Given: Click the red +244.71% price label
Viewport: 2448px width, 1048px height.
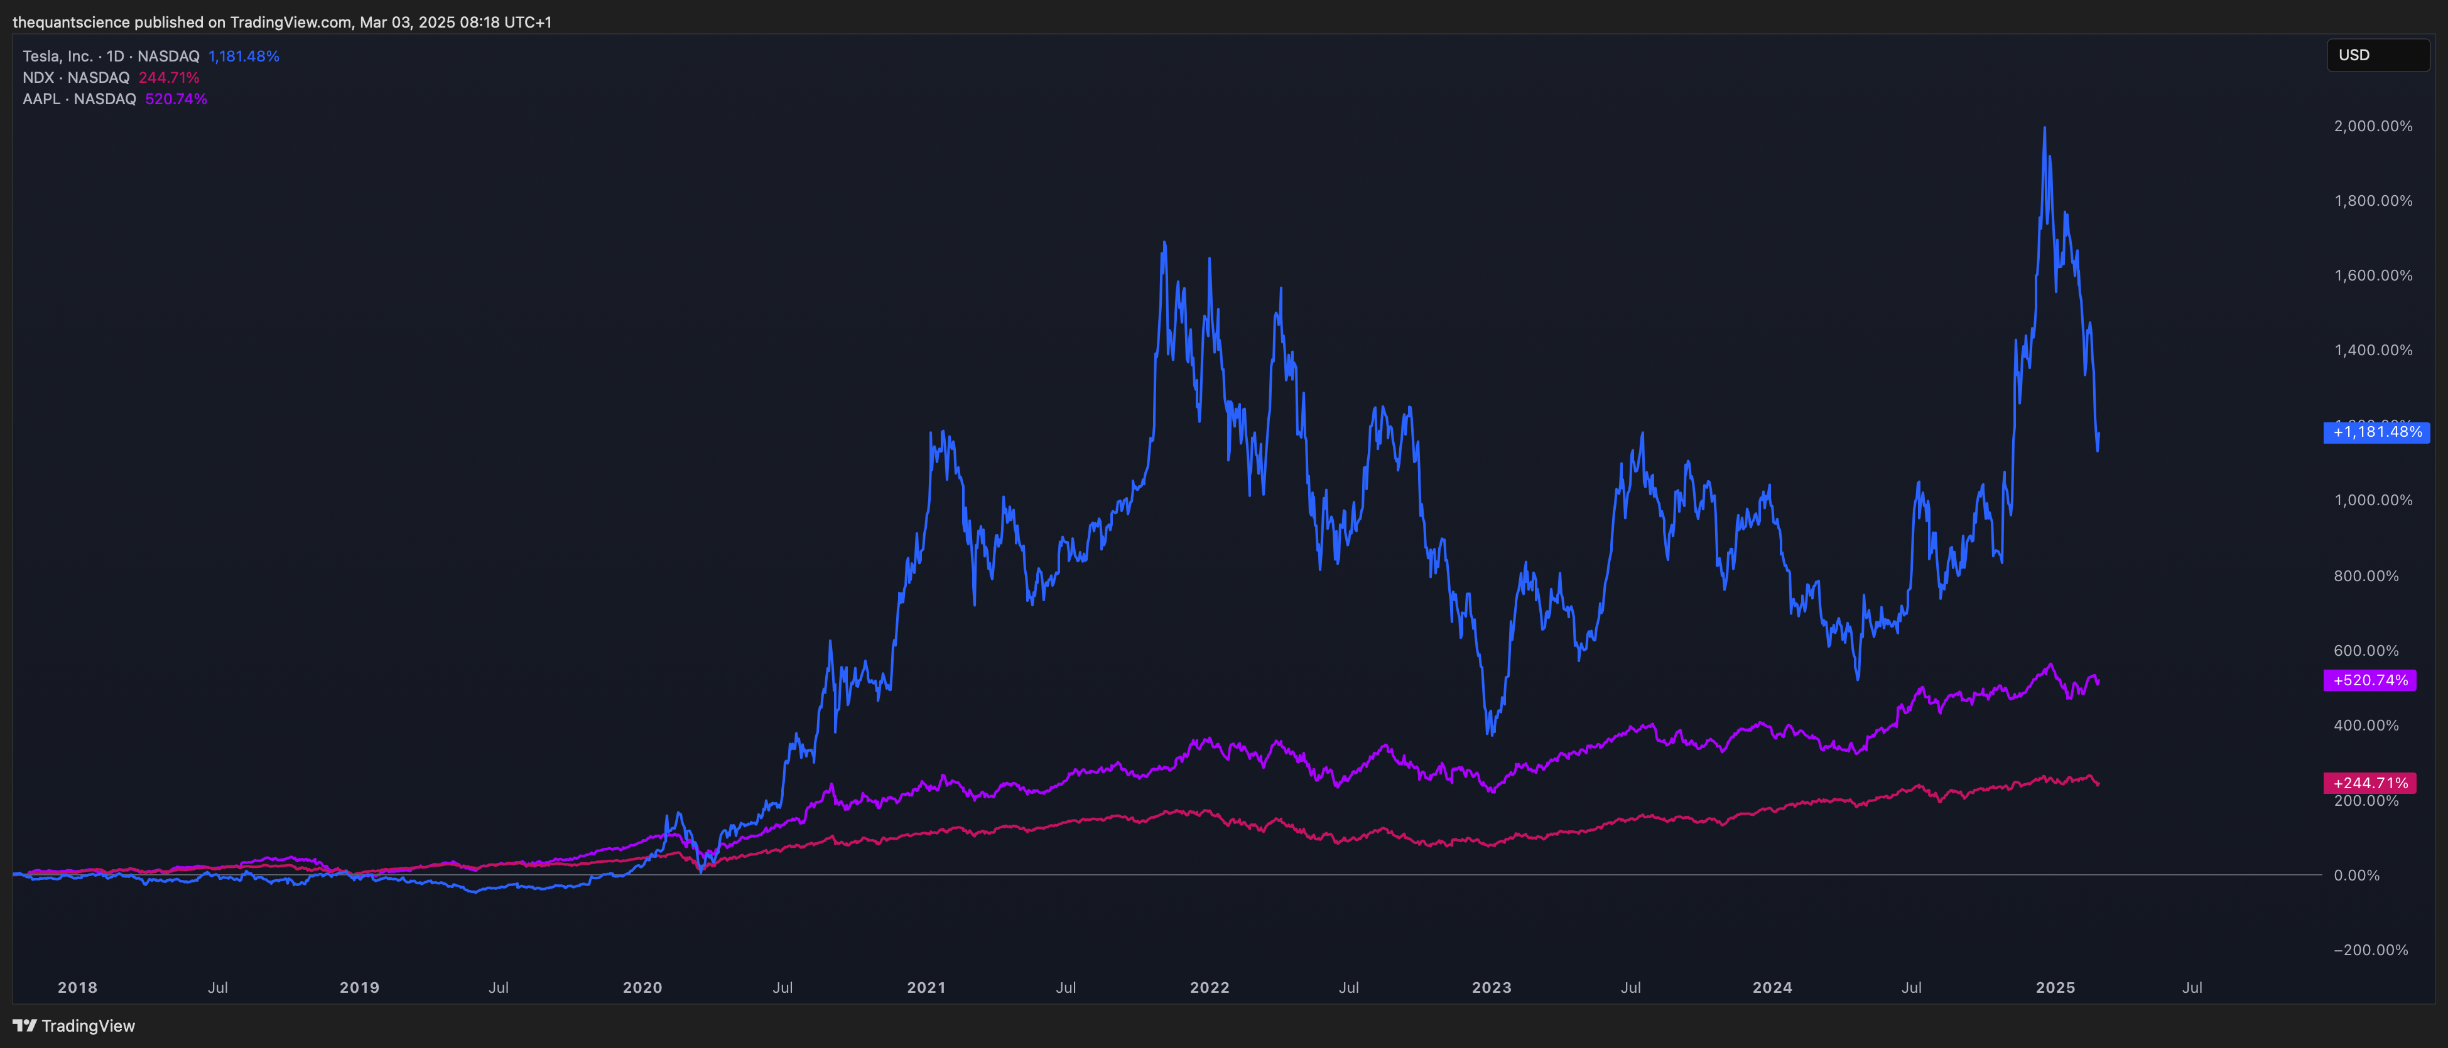Looking at the screenshot, I should tap(2370, 783).
